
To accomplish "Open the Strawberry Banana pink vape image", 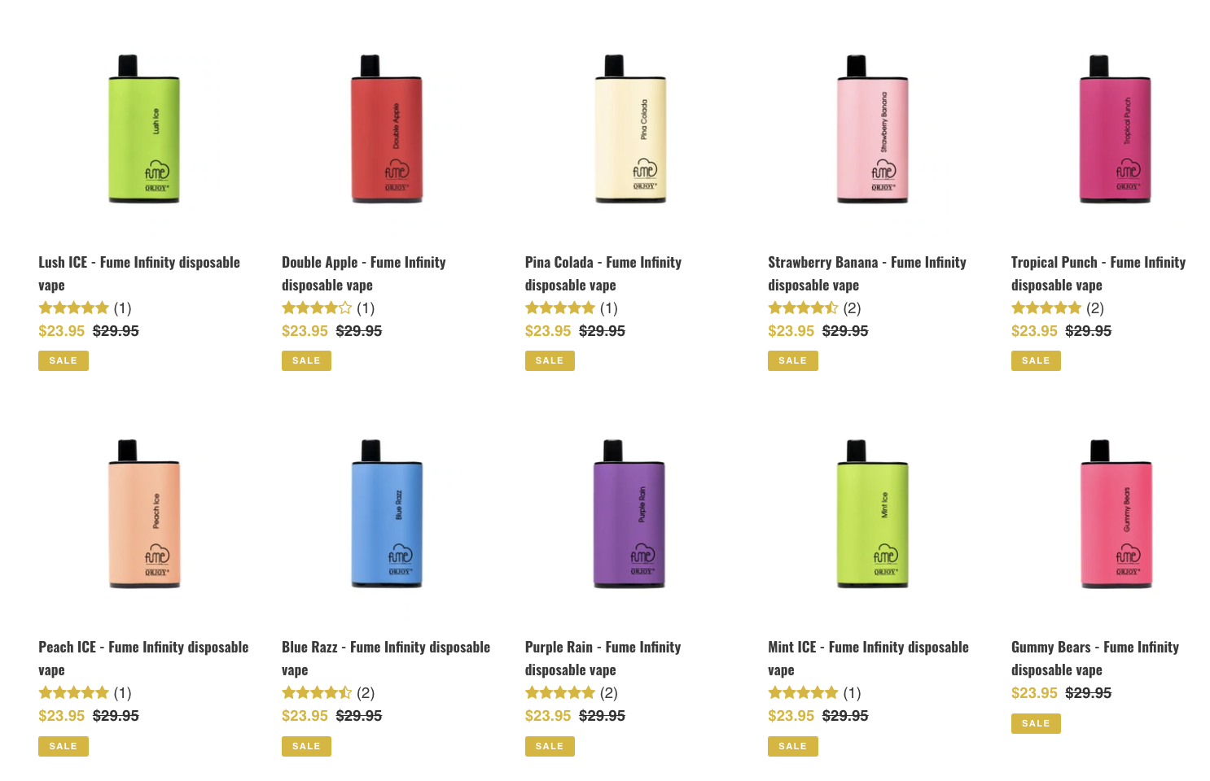I will [x=873, y=129].
